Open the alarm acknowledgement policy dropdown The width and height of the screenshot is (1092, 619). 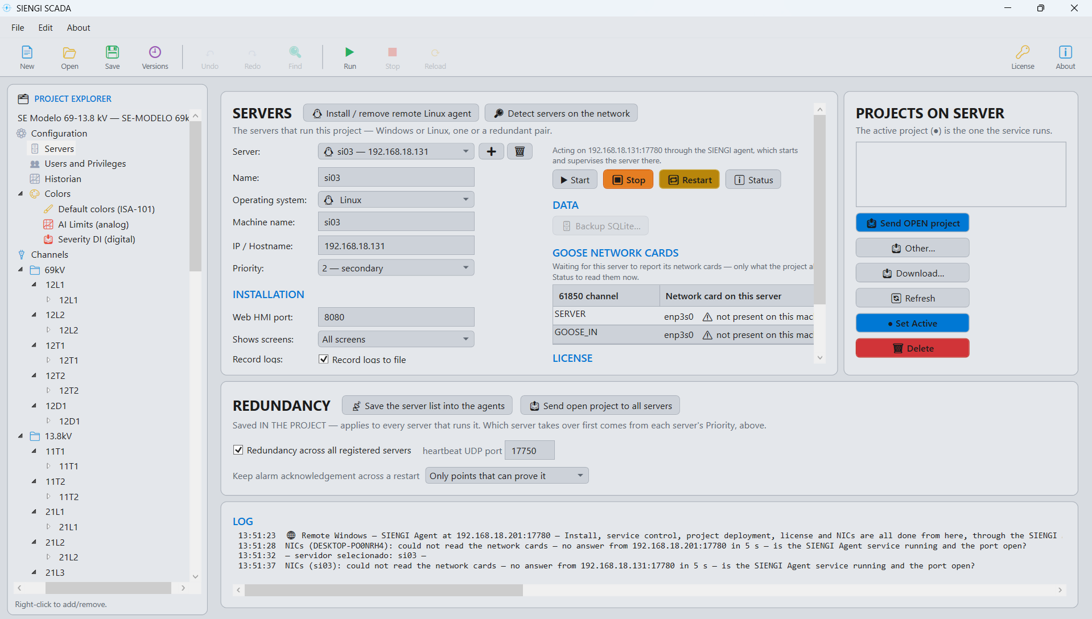507,476
